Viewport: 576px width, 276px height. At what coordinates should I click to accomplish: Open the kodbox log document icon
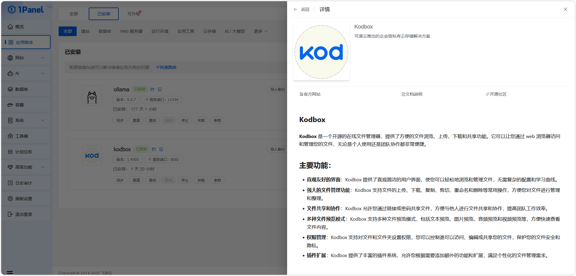pyautogui.click(x=161, y=149)
